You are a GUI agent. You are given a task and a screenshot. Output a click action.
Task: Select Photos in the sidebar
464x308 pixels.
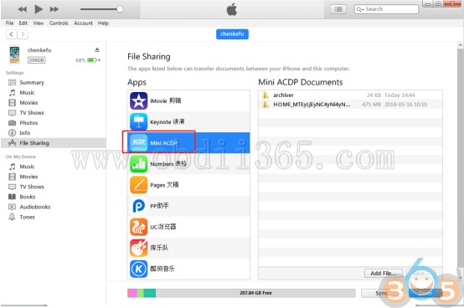click(x=28, y=123)
